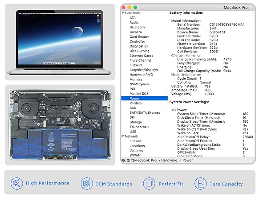This screenshot has height=200, width=267.
Task: Open the SAS entry
Action: 133,108
